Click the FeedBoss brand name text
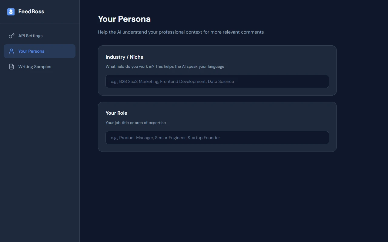Image resolution: width=388 pixels, height=242 pixels. [31, 11]
